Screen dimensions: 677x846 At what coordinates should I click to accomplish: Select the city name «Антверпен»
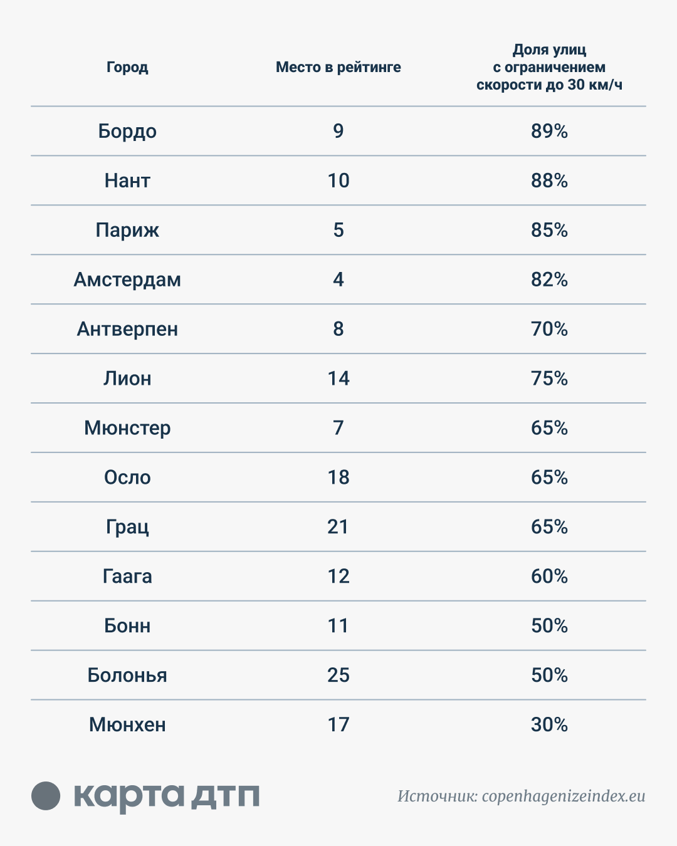pos(127,329)
